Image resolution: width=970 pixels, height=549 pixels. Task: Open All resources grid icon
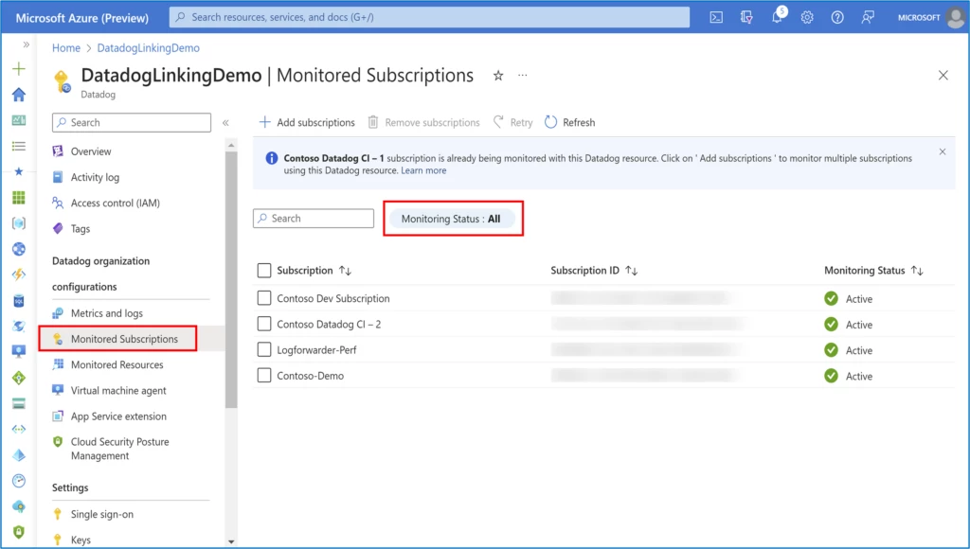click(19, 197)
